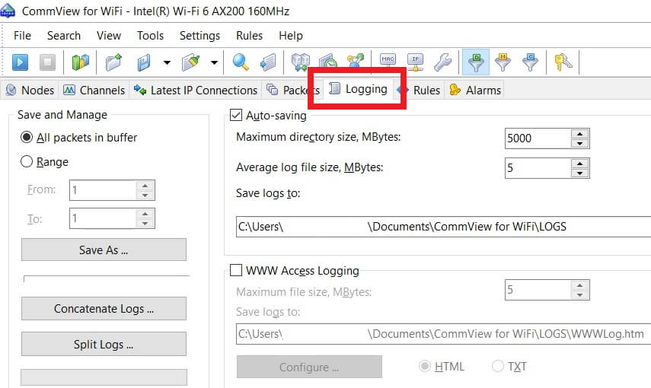Switch to the Rules tab
The height and width of the screenshot is (388, 651).
pyautogui.click(x=420, y=90)
